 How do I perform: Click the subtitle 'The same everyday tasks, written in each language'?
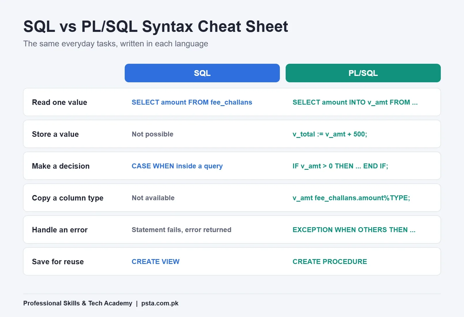pos(116,44)
